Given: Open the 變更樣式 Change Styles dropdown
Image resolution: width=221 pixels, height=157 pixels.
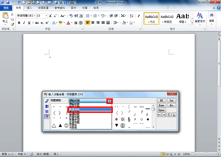Looking at the screenshot, I should (x=200, y=19).
